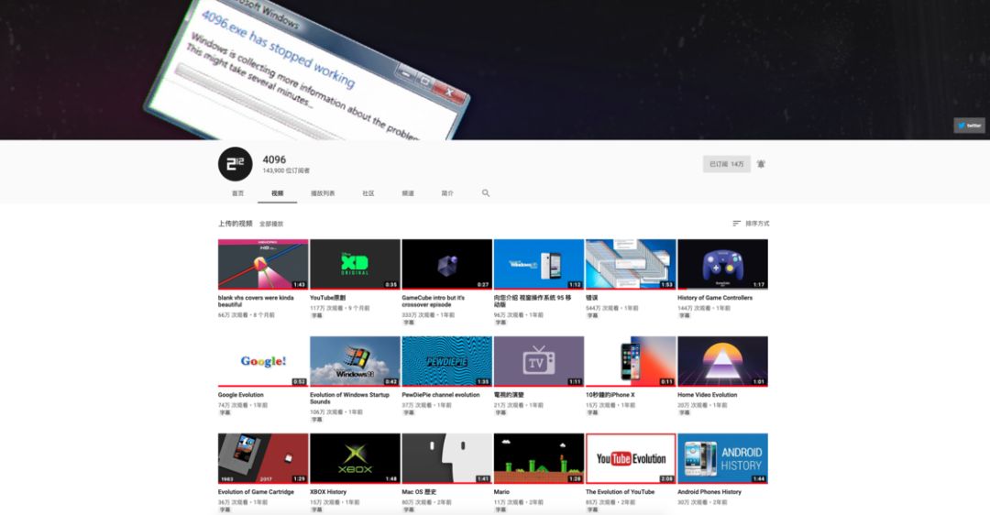
Task: Open the Disney XD Original thumbnail
Action: click(x=355, y=264)
